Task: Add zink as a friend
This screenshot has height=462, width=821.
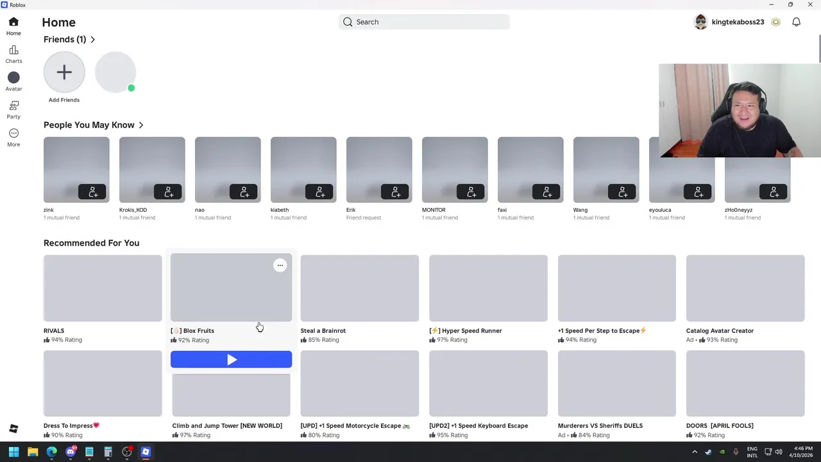Action: tap(92, 192)
